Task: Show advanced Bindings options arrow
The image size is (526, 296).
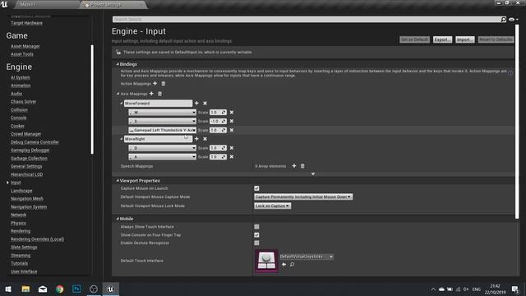Action: pos(313,174)
